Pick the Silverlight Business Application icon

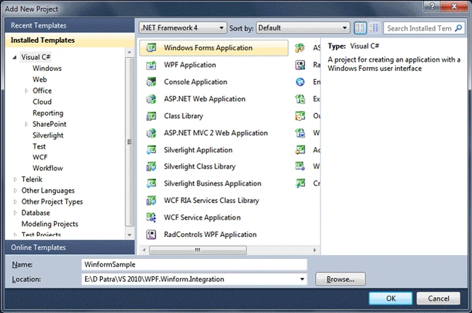coord(151,183)
